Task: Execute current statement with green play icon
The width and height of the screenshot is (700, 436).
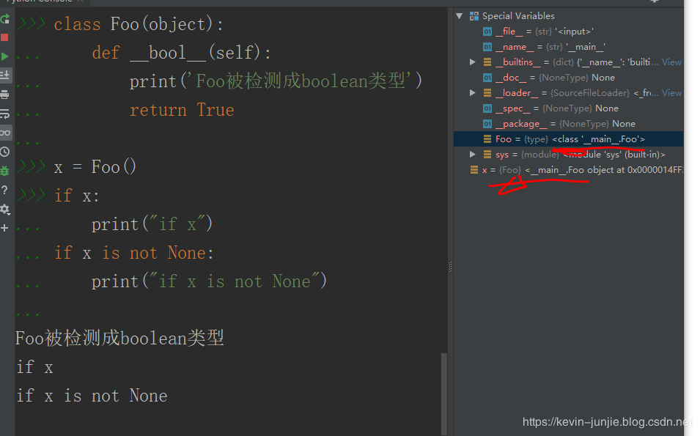Action: [6, 59]
